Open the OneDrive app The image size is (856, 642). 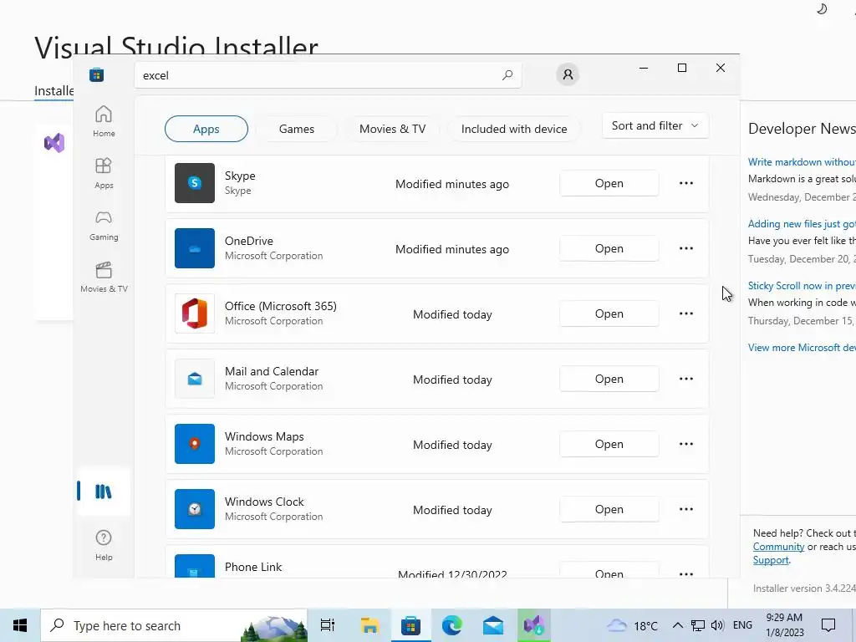click(609, 248)
